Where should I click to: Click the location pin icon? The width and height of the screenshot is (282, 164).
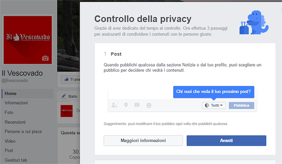point(126,105)
